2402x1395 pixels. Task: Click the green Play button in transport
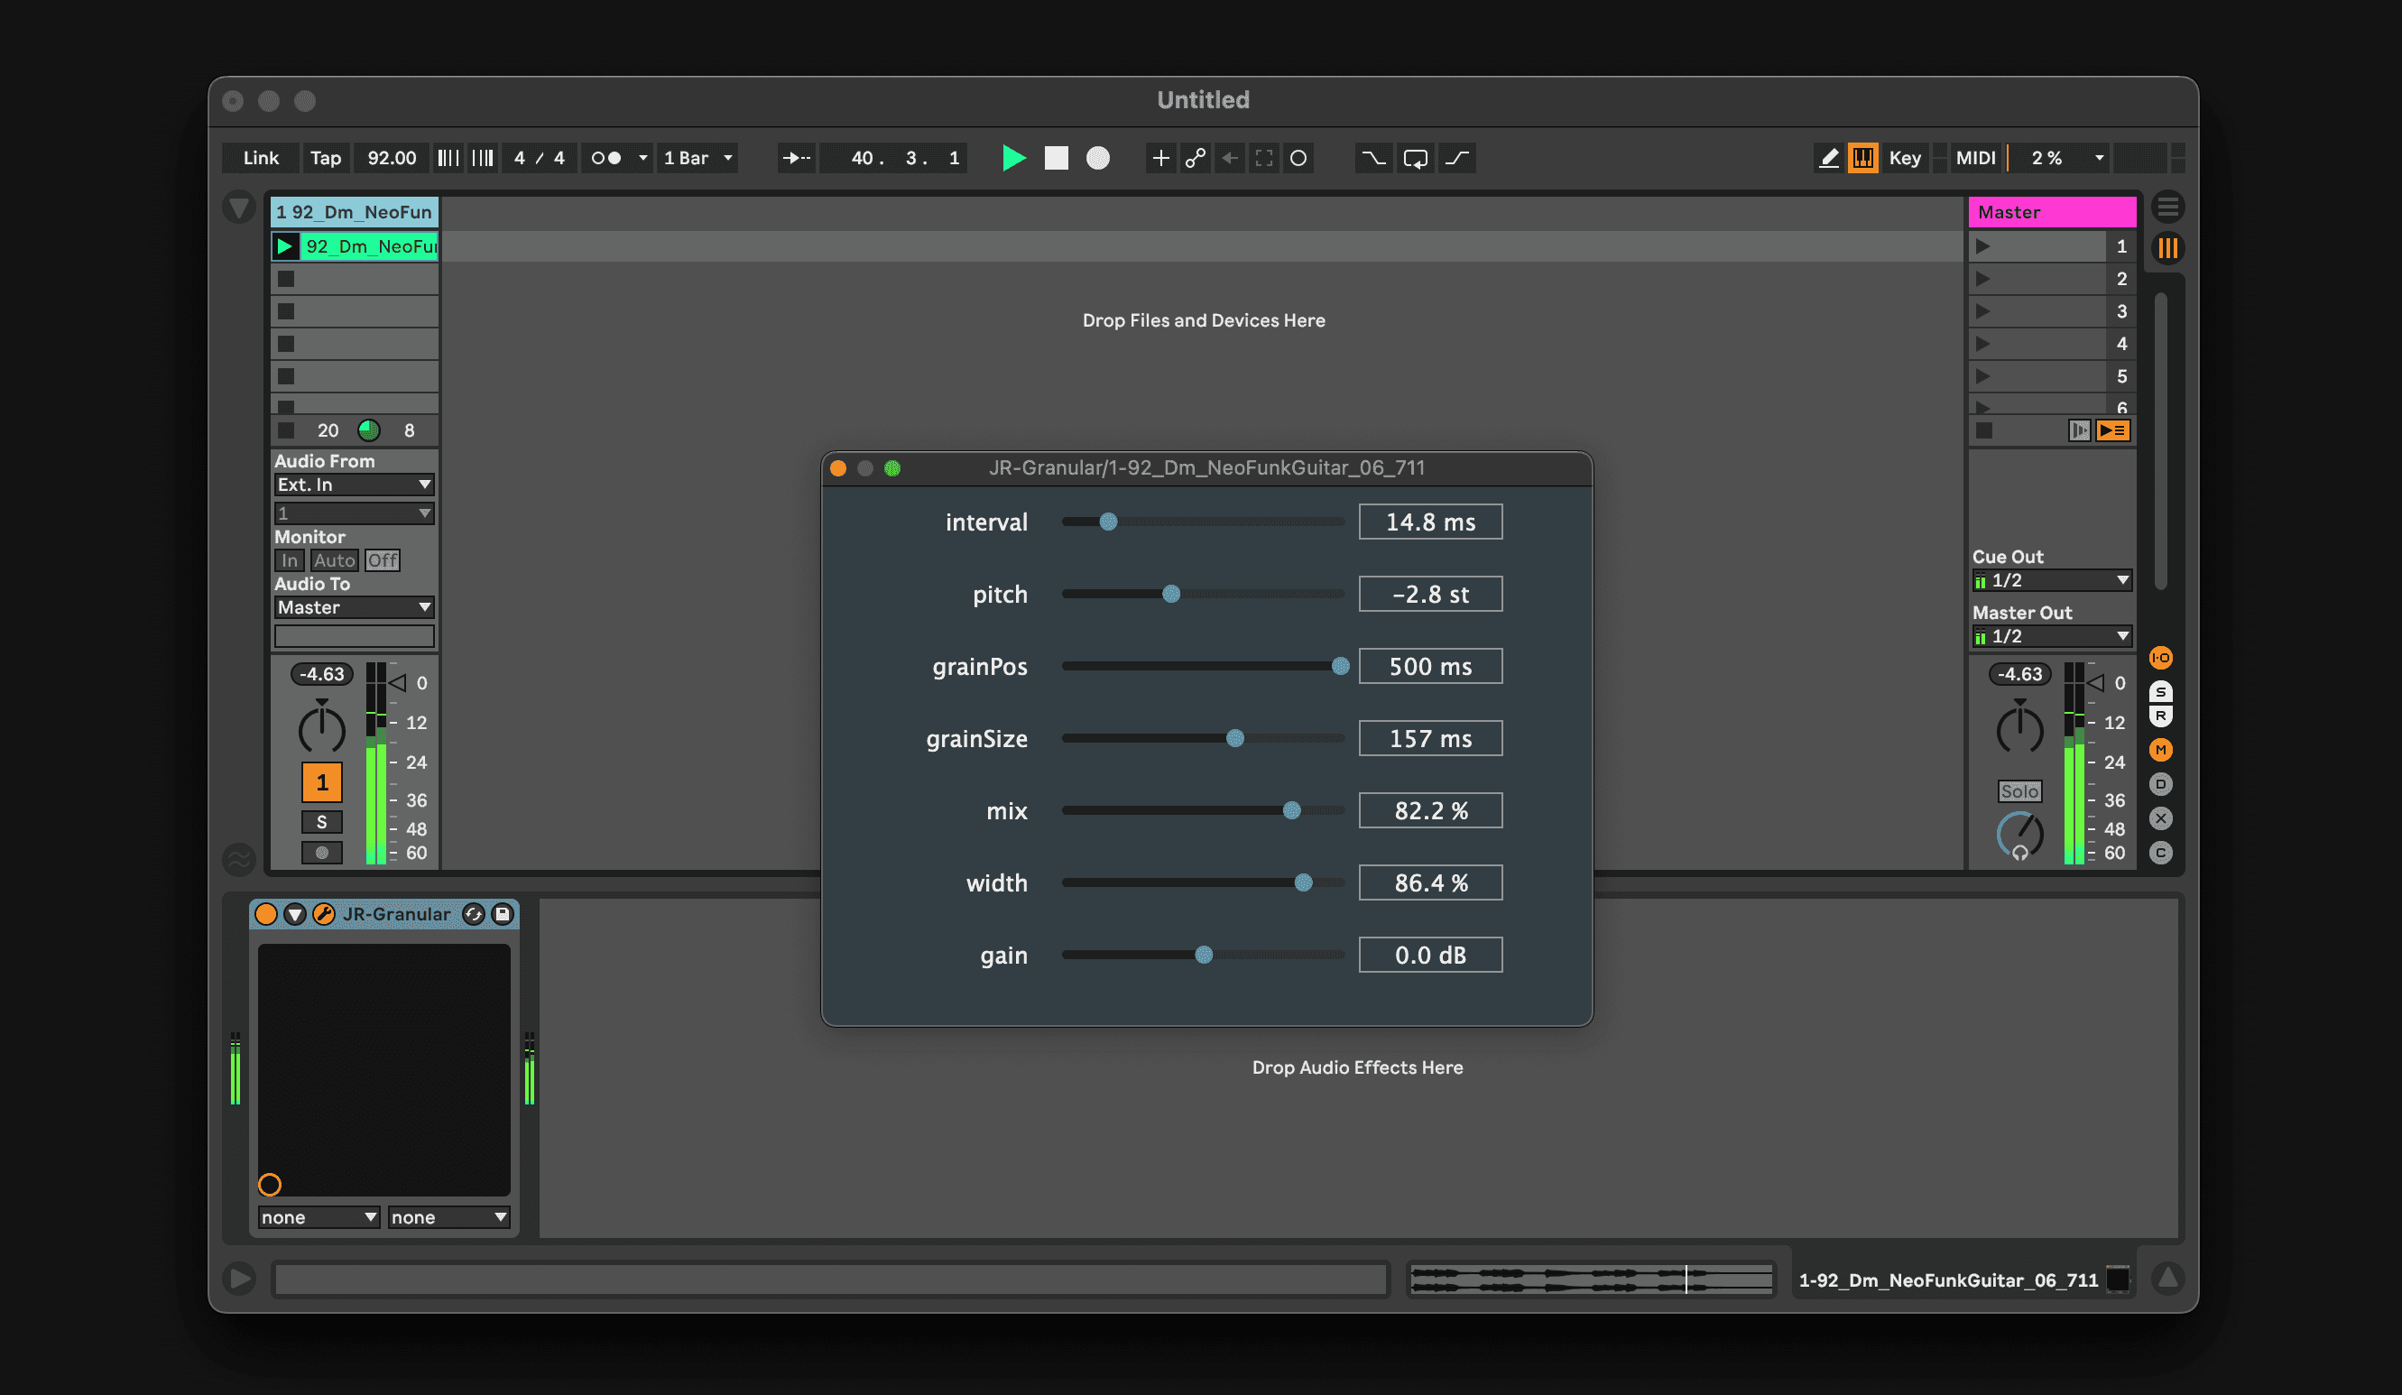(x=1013, y=158)
